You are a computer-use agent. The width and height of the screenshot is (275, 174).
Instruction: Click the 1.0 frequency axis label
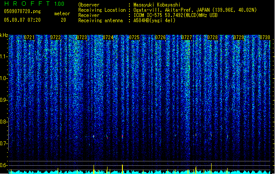pyautogui.click(x=4, y=78)
